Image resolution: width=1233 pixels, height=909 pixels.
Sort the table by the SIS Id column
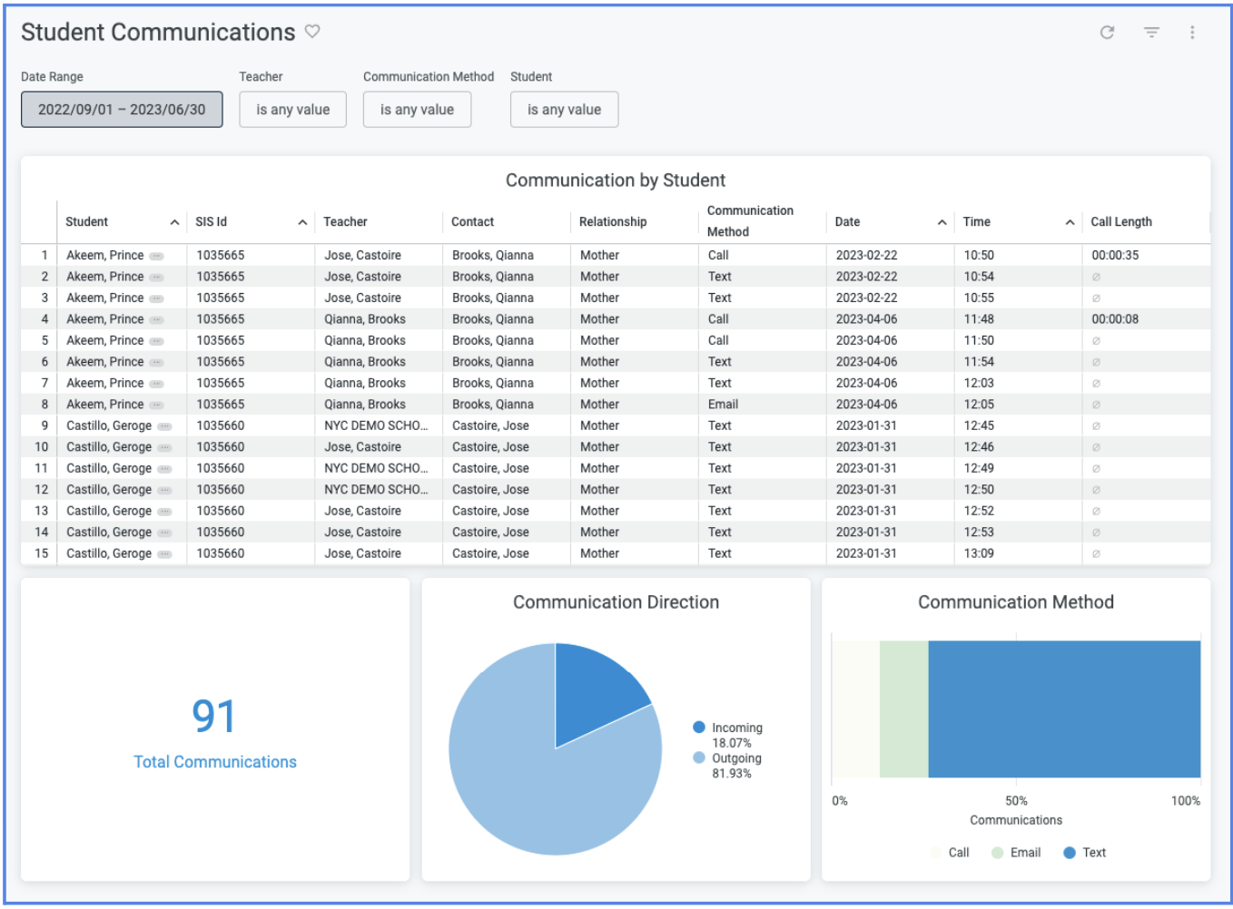(x=211, y=222)
